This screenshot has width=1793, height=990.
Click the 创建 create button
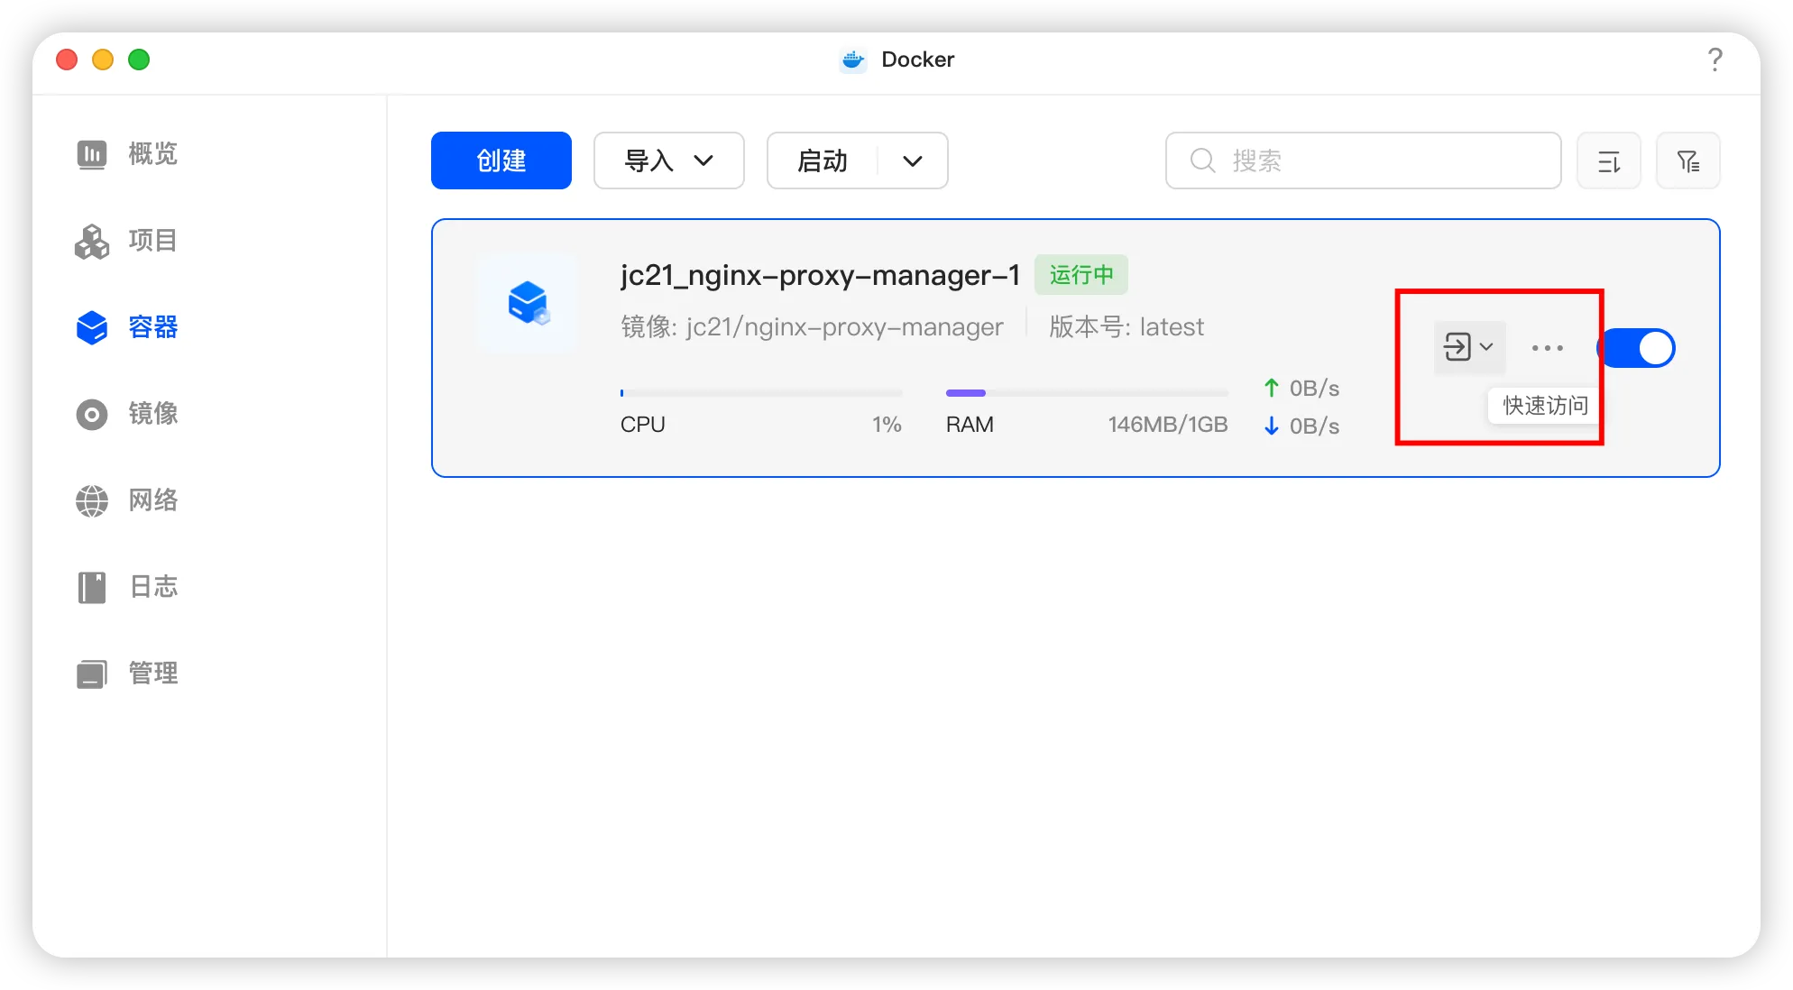501,160
